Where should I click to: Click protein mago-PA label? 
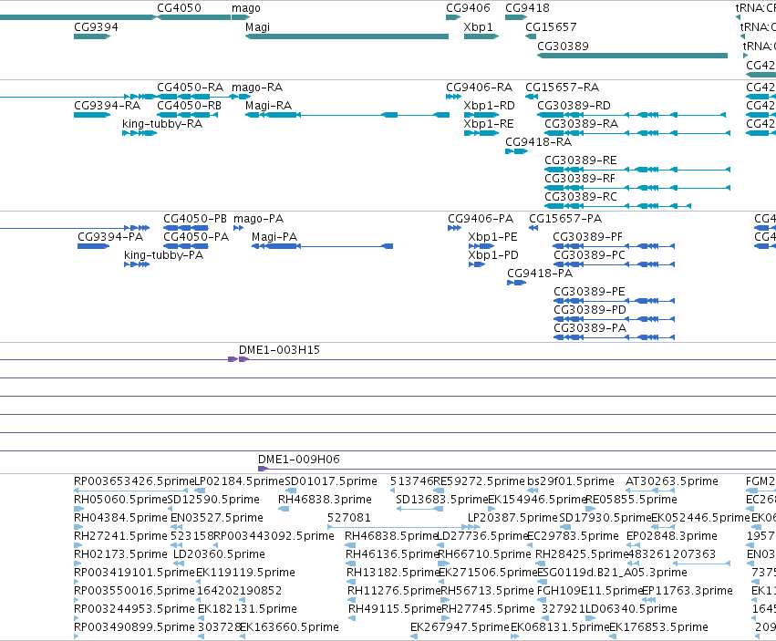coord(258,219)
